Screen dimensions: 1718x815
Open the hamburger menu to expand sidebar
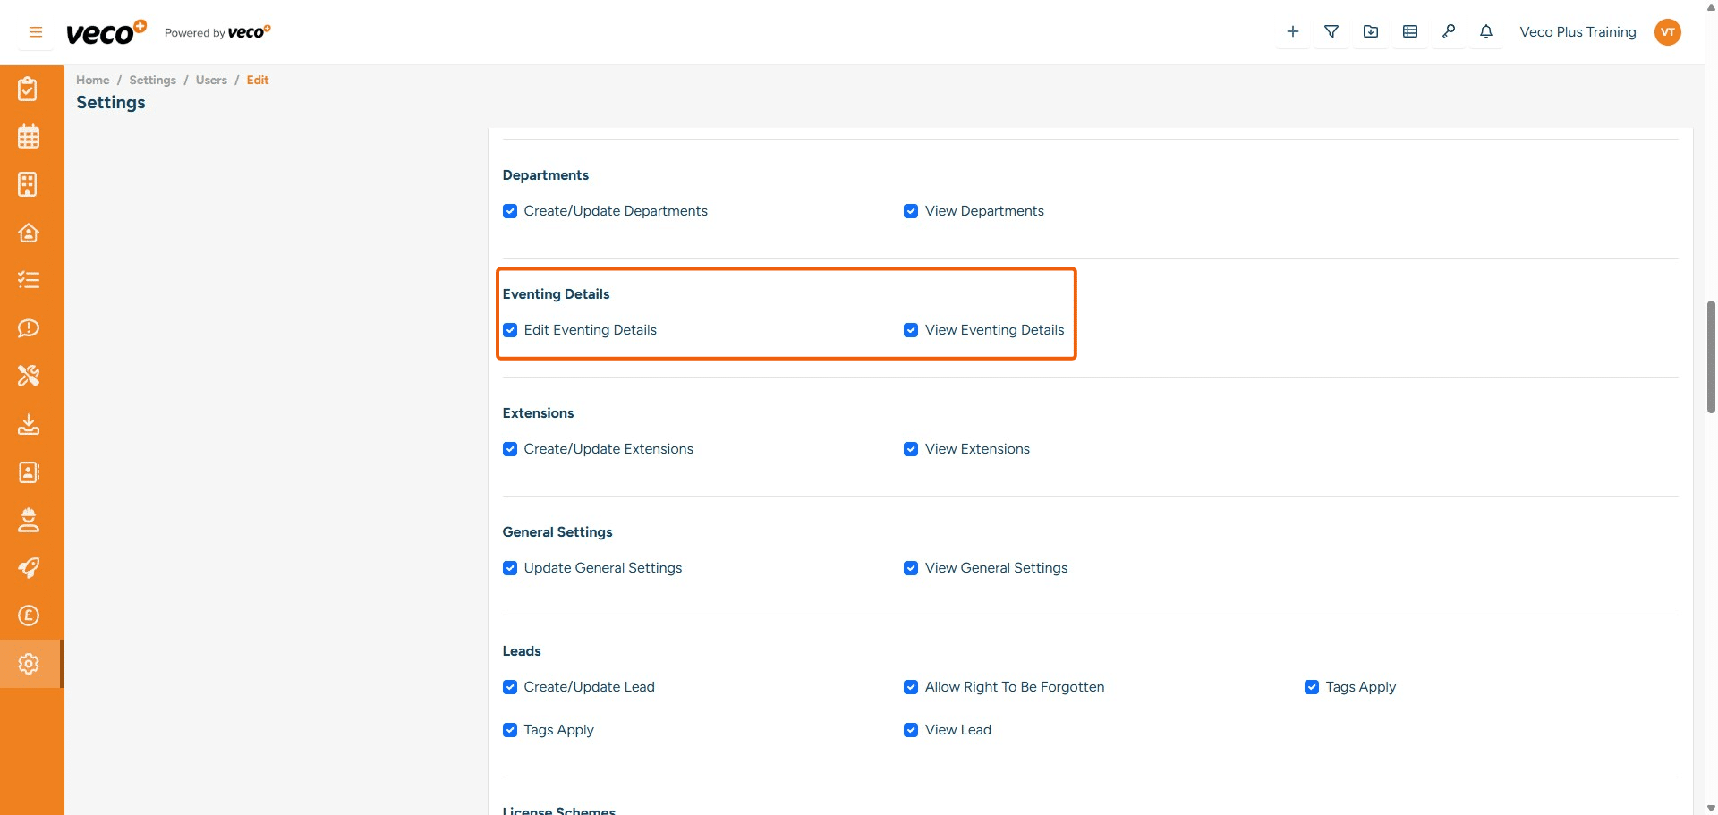click(36, 32)
